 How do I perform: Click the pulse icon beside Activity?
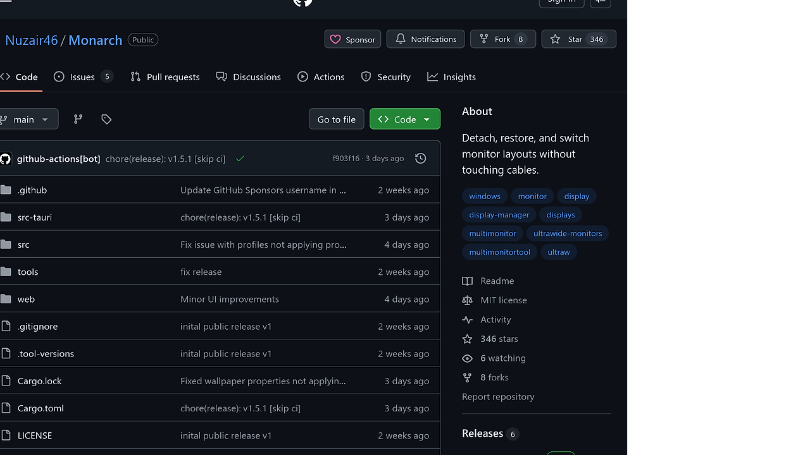[x=467, y=320]
